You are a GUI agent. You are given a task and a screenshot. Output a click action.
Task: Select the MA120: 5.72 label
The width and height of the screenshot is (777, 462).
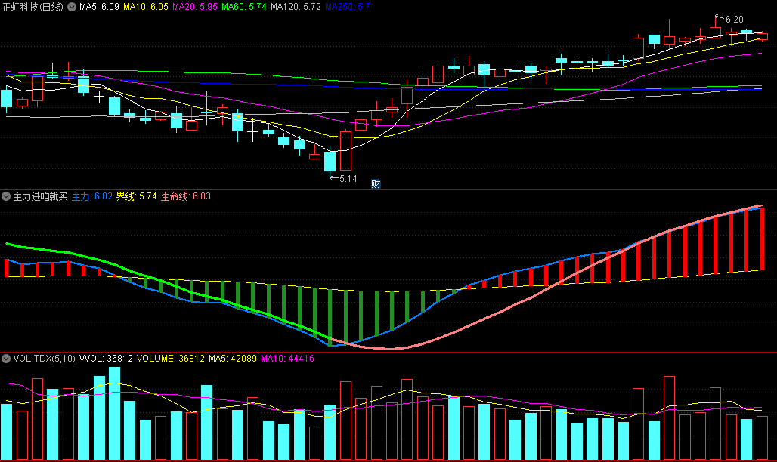click(x=296, y=7)
